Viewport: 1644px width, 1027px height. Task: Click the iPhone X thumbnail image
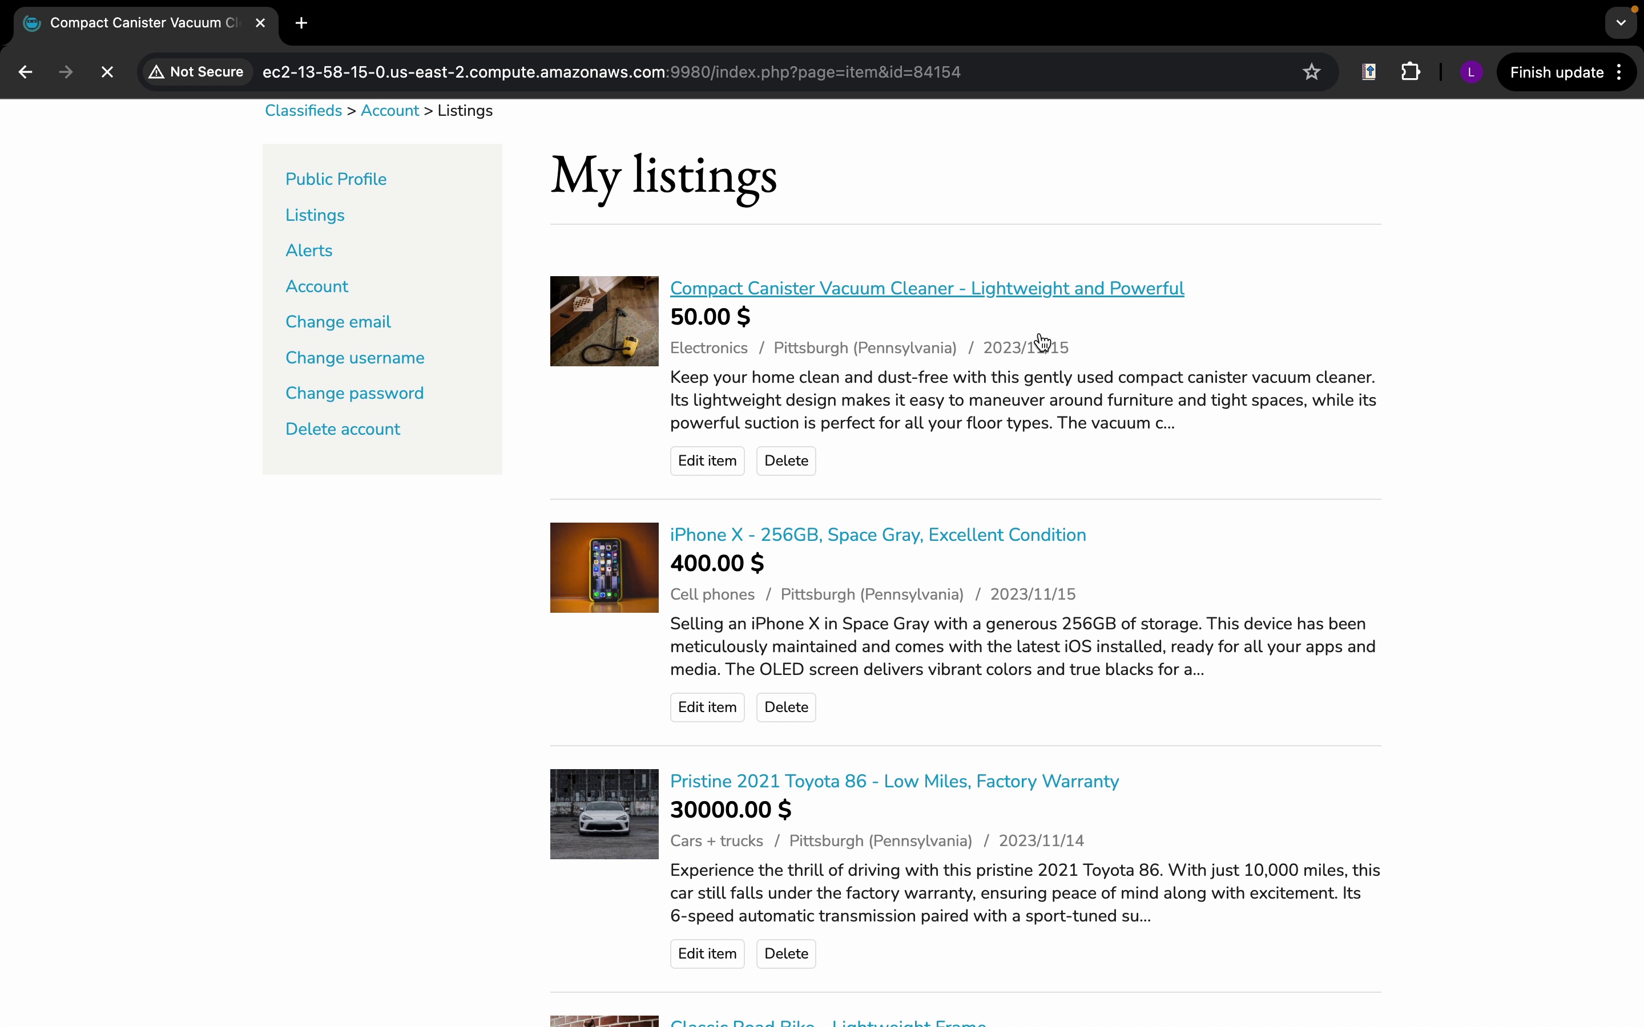point(604,567)
